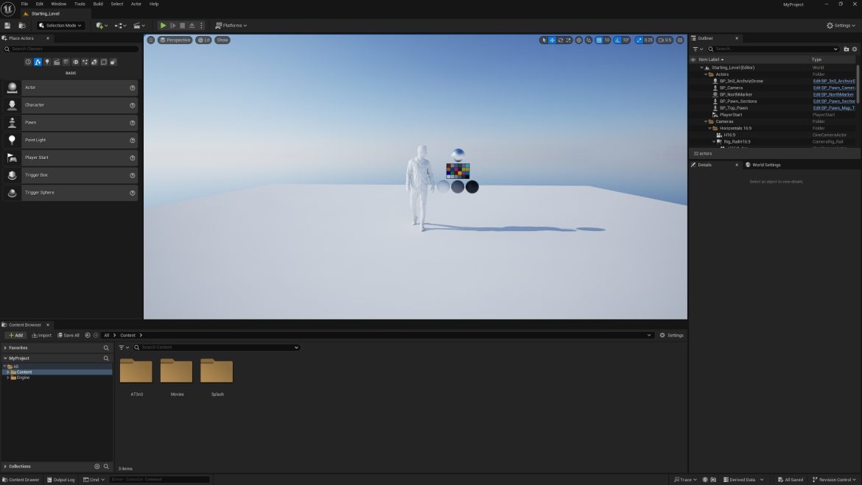
Task: Open the Window menu
Action: pos(58,4)
